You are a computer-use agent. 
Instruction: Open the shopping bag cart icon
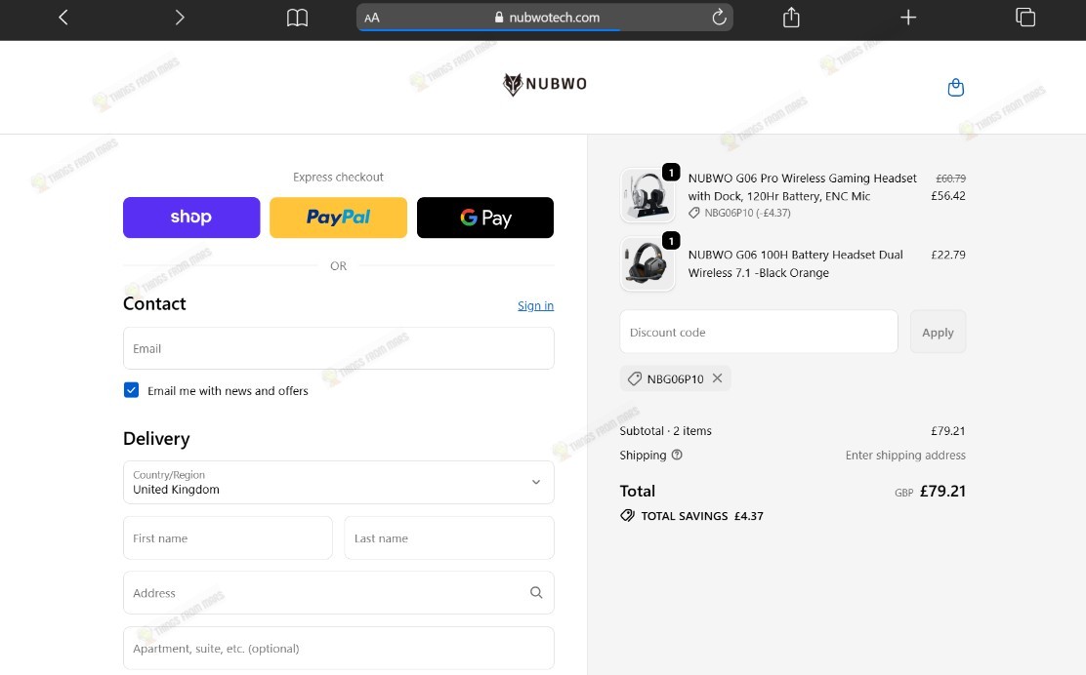pos(956,88)
